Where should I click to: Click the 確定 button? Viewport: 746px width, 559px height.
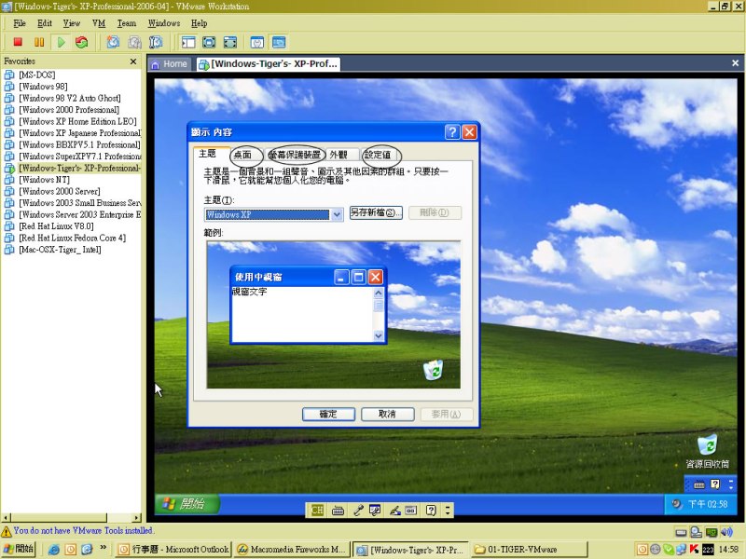coord(328,414)
